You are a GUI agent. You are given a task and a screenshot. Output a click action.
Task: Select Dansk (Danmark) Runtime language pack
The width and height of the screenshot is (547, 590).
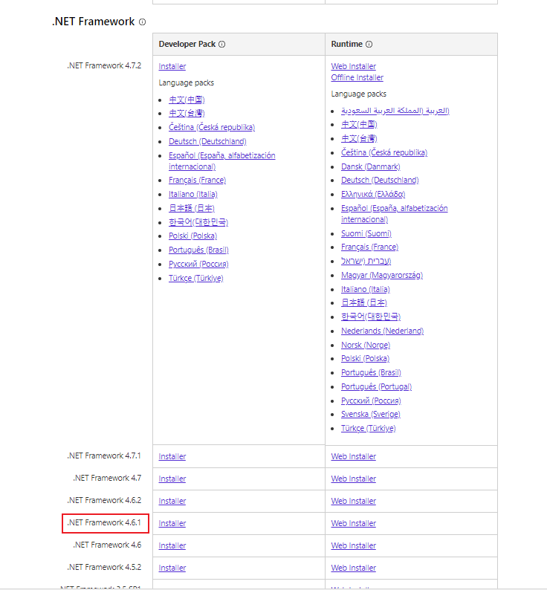pos(370,166)
